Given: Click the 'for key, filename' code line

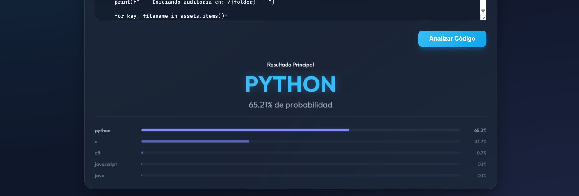Looking at the screenshot, I should [x=171, y=16].
